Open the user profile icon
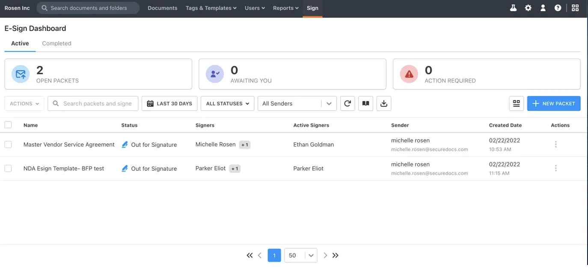 543,8
